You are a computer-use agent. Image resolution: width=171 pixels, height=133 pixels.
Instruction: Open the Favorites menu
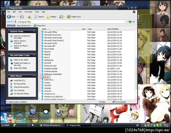(28, 12)
